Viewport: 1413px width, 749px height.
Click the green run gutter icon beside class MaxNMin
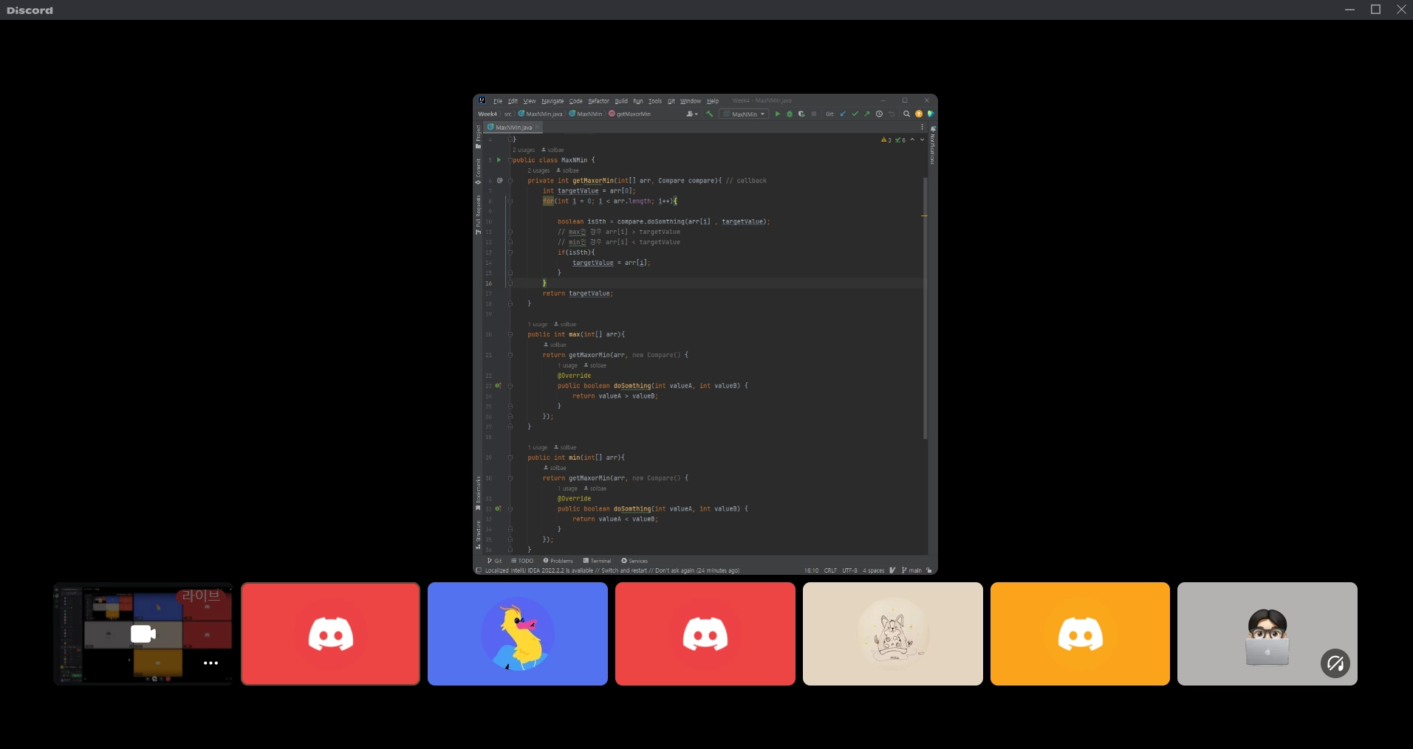(x=499, y=160)
